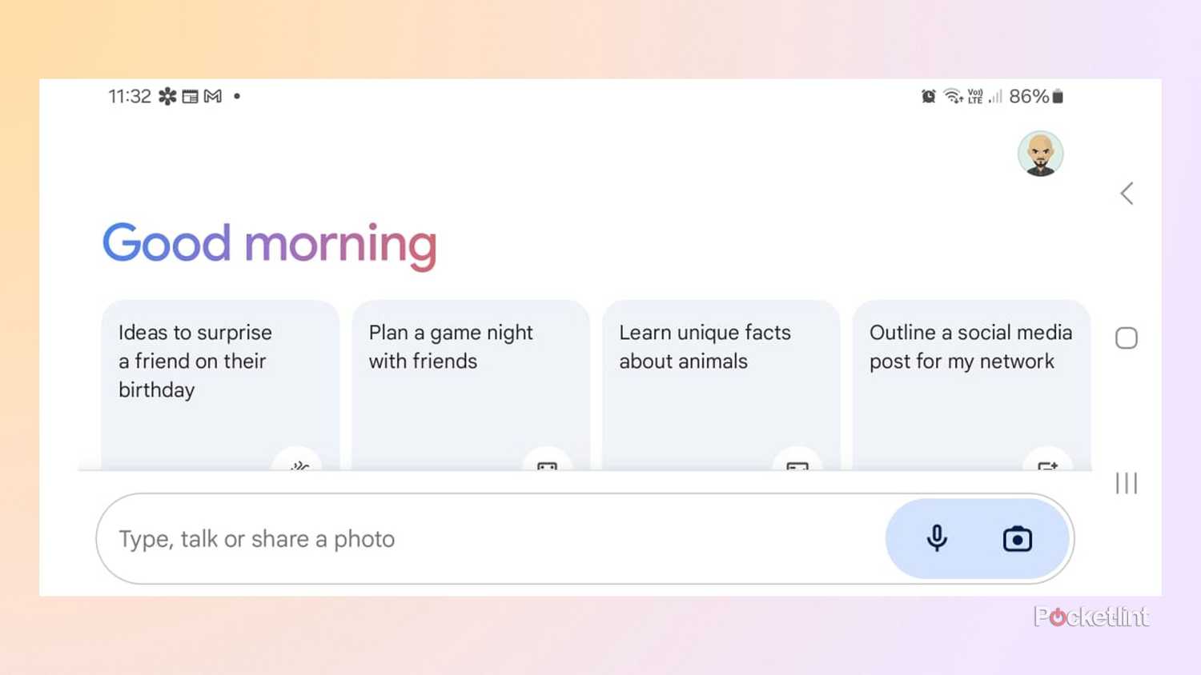Tap the Gmail notification icon in status bar
Viewport: 1201px width, 675px height.
(213, 97)
